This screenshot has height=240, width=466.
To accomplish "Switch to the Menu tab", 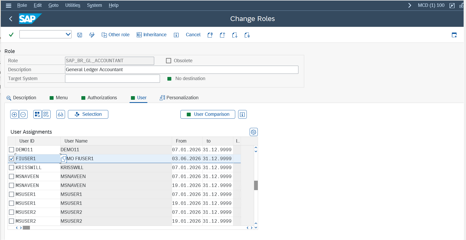I will click(58, 98).
